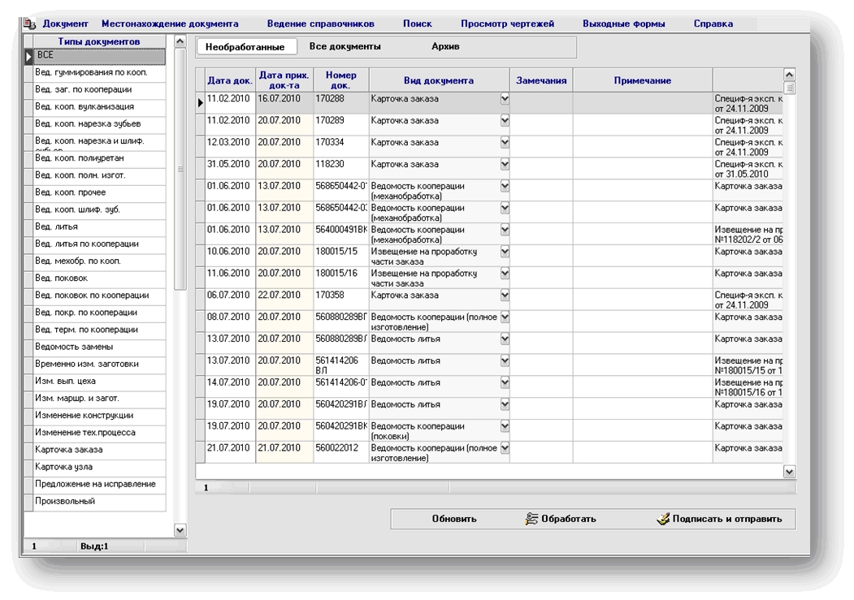Click the record marker of row 170288
Screen dimensions: 854x600
(201, 103)
